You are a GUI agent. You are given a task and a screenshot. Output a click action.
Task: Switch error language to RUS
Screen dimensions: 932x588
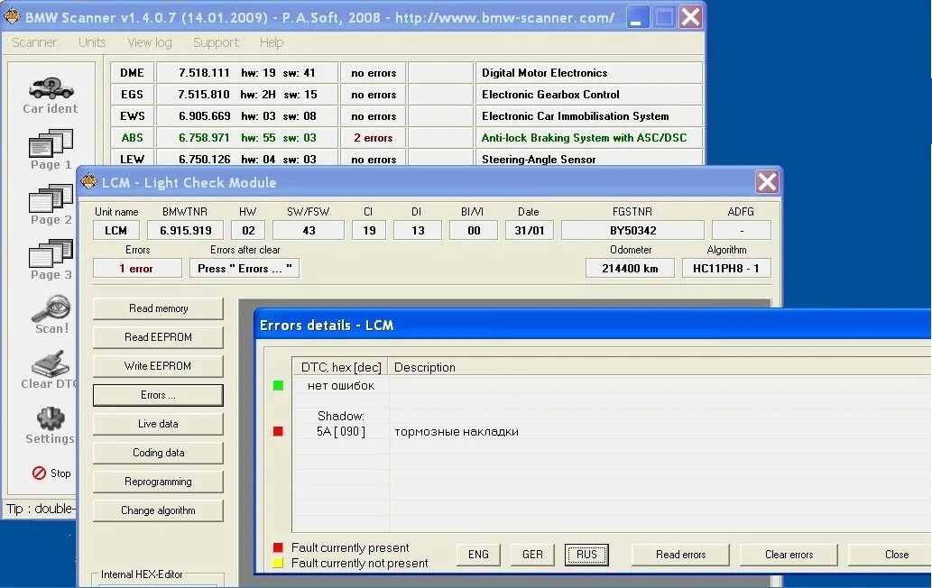click(x=586, y=554)
